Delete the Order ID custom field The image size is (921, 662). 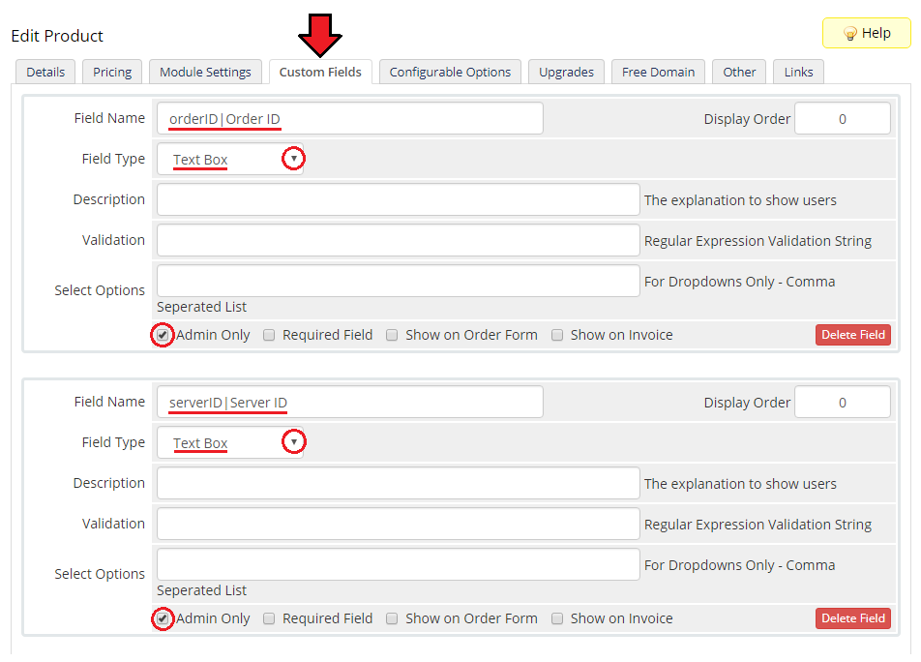(853, 335)
